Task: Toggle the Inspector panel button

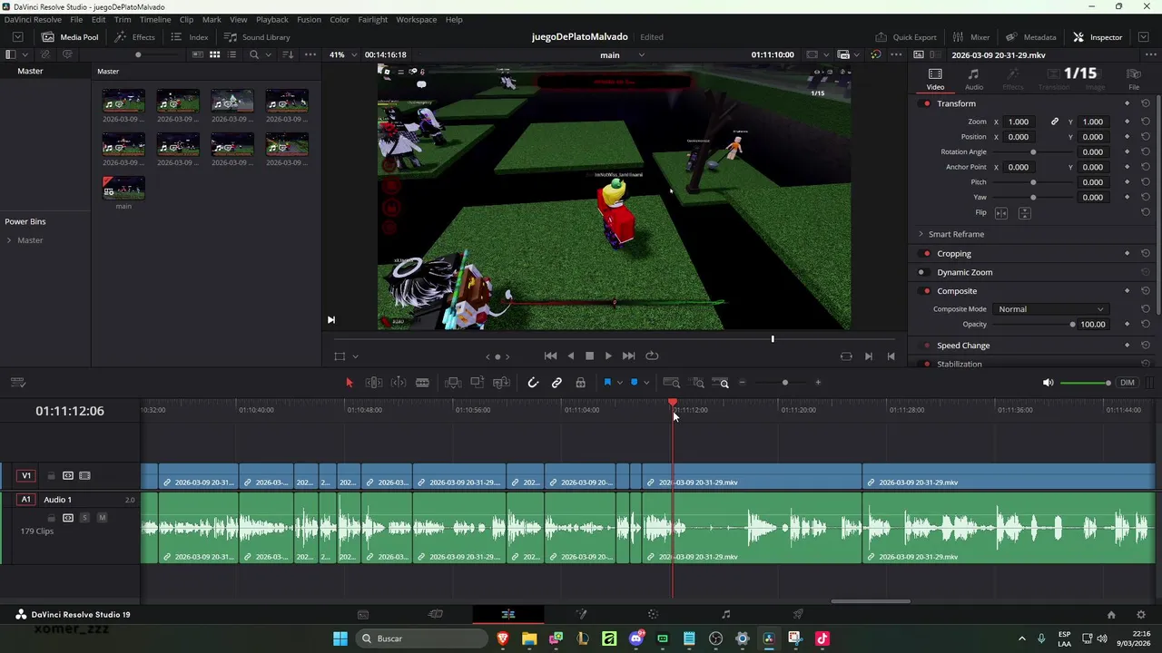Action: click(1098, 37)
